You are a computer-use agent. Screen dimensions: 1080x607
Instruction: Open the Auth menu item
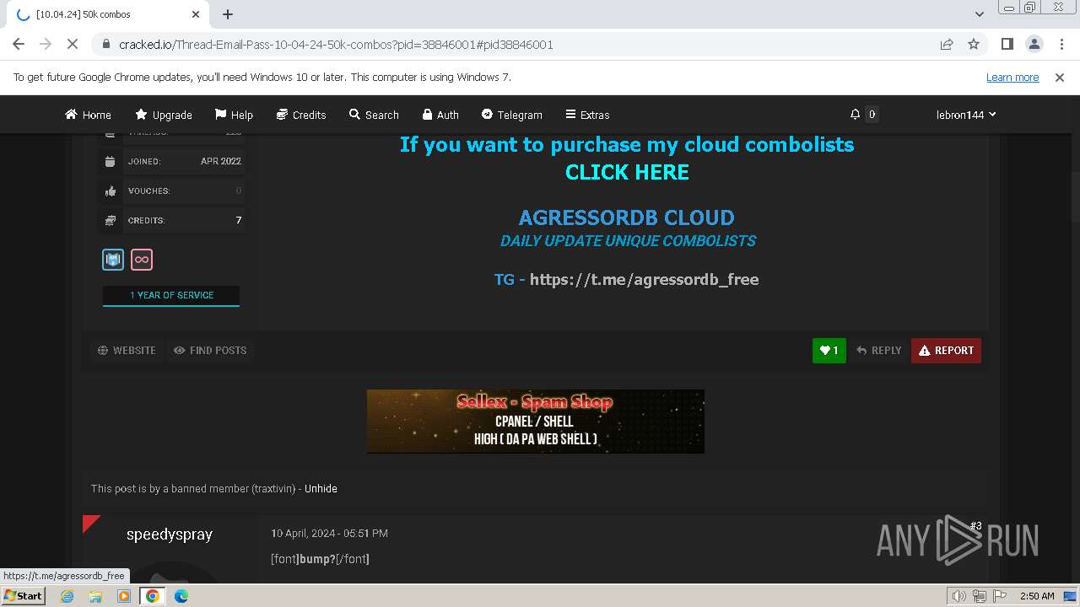(440, 115)
